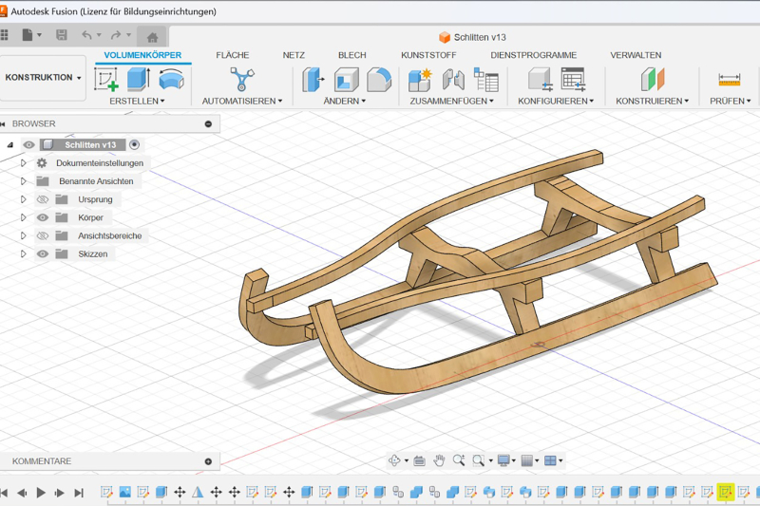Select the Pan hand tool
Image resolution: width=760 pixels, height=506 pixels.
click(x=439, y=460)
